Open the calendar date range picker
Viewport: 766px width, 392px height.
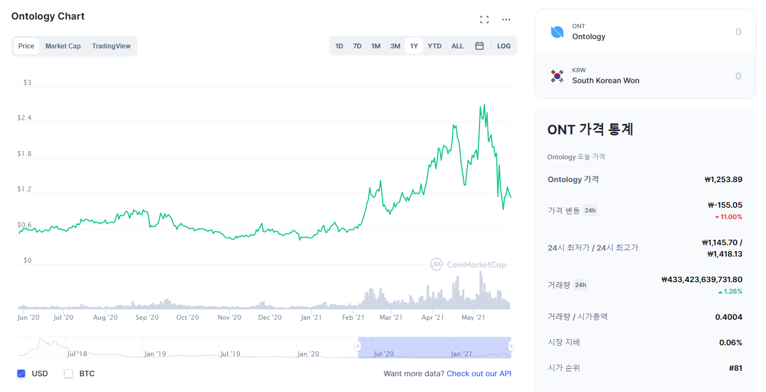tap(479, 46)
